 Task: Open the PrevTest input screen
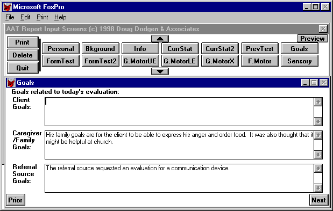tap(259, 48)
